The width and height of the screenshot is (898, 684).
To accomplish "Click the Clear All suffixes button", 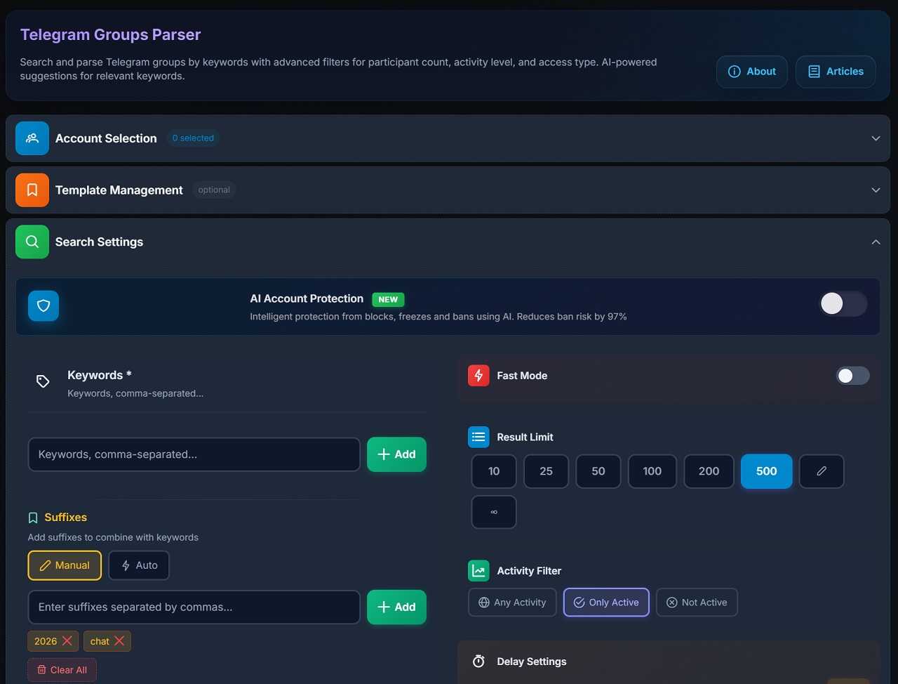I will pyautogui.click(x=62, y=670).
